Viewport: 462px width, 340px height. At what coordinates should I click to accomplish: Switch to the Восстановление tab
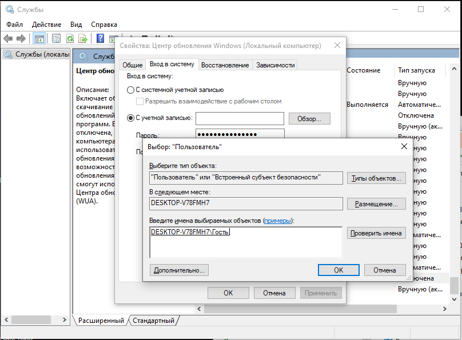tap(225, 65)
